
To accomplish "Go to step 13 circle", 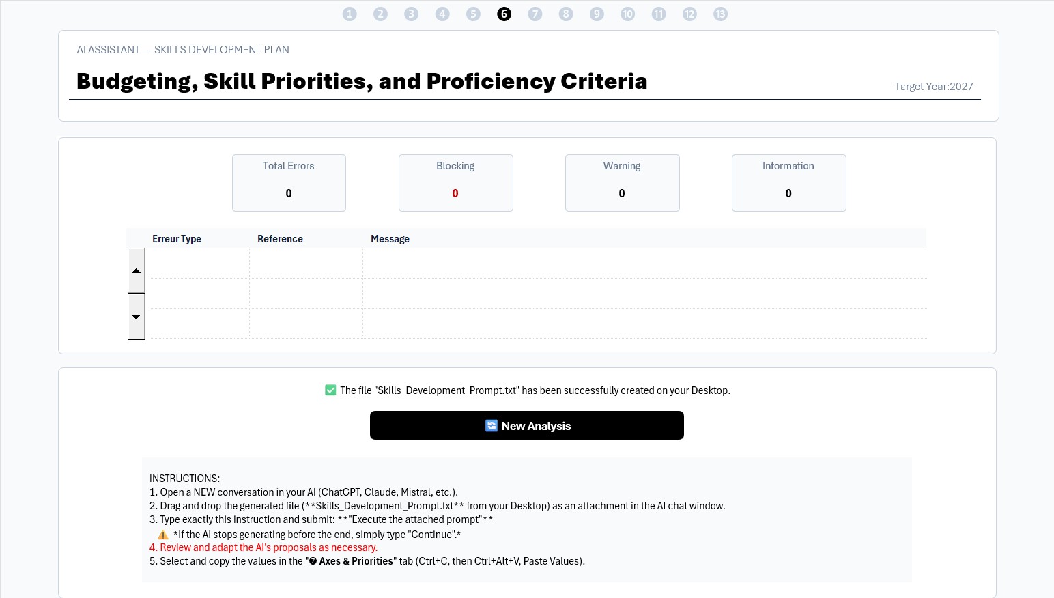I will 720,14.
